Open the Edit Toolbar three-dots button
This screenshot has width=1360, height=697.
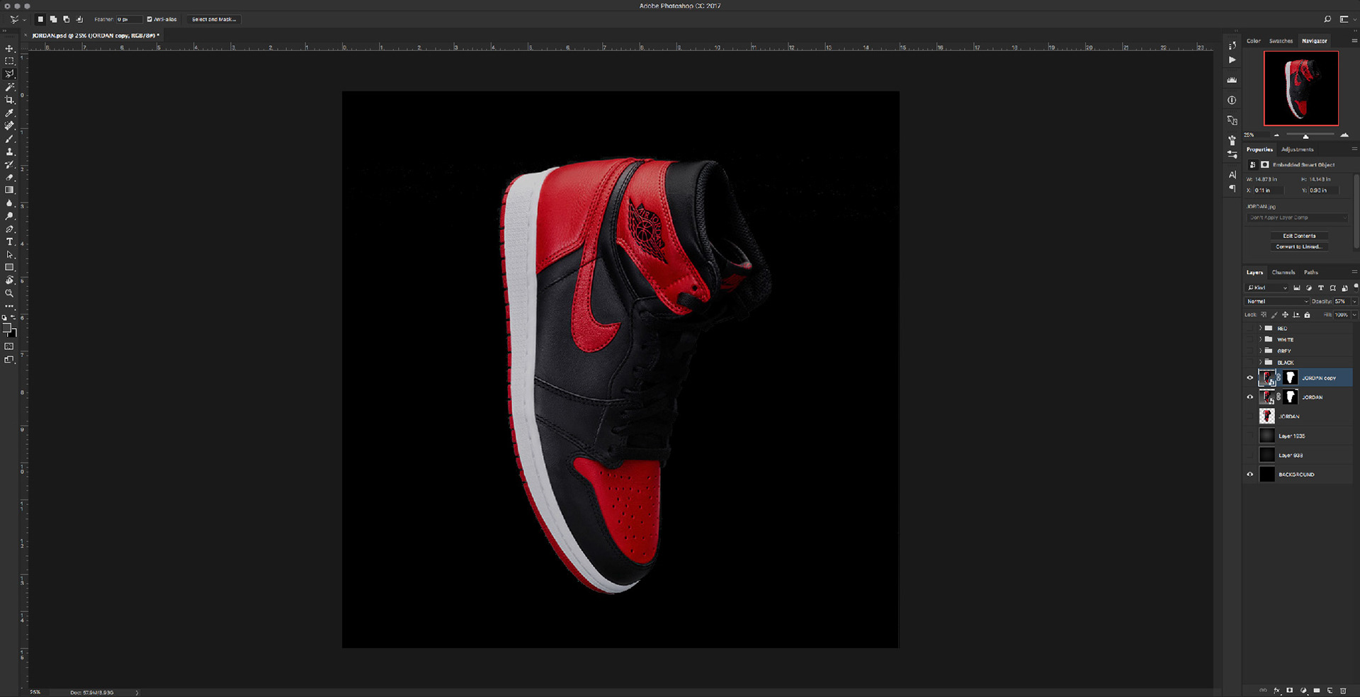(9, 306)
